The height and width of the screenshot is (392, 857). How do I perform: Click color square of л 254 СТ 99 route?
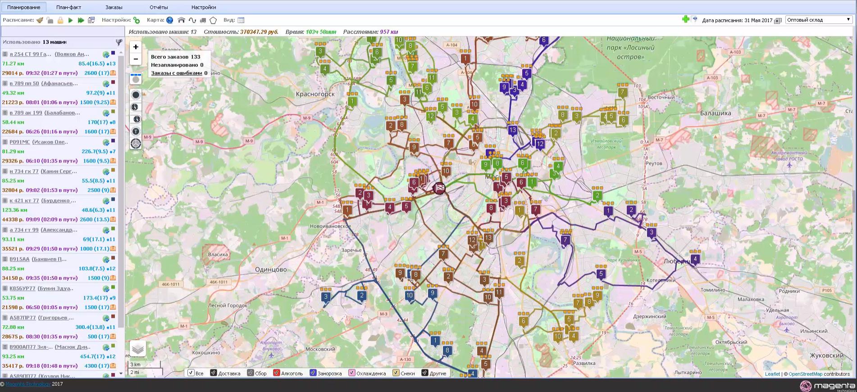coord(113,53)
